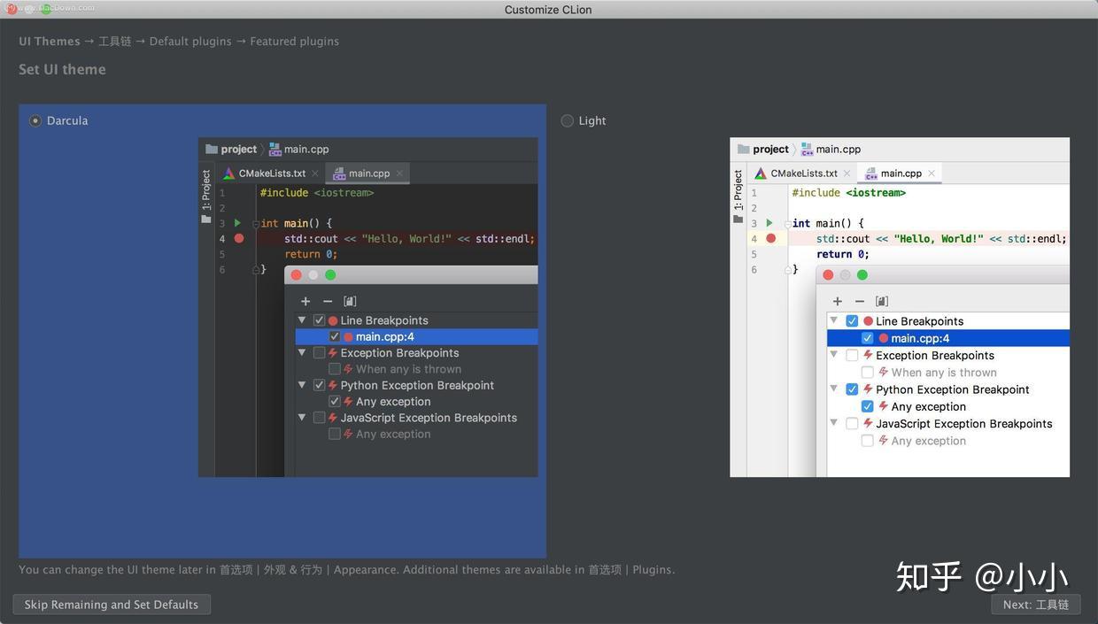Open the CMakeLists.txt tab in Darcula preview
1098x624 pixels.
pyautogui.click(x=271, y=173)
